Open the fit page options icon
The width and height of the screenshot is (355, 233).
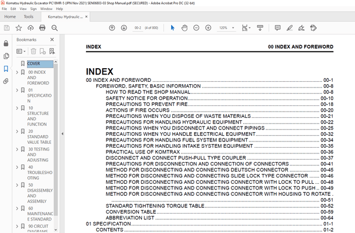coord(246,28)
